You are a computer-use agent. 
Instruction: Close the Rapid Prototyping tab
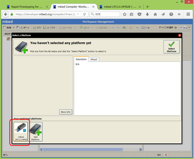click(x=47, y=7)
